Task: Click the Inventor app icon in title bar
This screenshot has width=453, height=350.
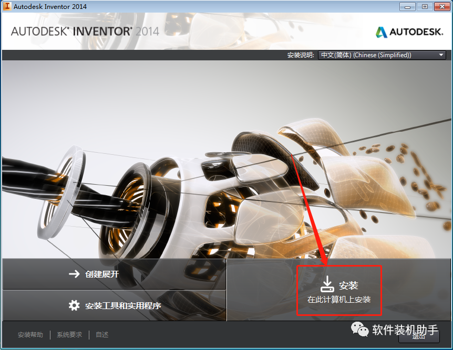Action: [x=7, y=6]
